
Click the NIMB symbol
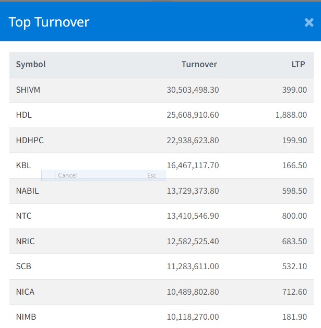point(26,317)
